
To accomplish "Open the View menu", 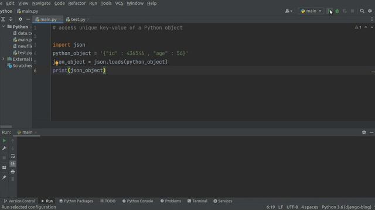I will pos(23,3).
